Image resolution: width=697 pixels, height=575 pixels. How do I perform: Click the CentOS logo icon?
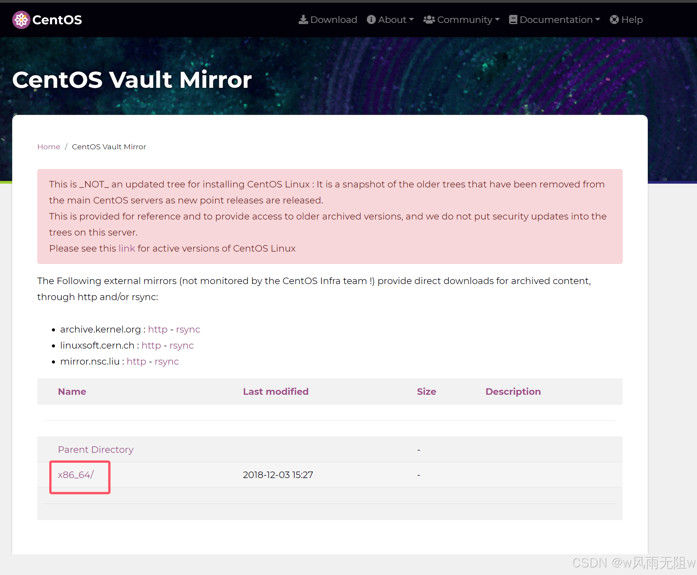(21, 20)
